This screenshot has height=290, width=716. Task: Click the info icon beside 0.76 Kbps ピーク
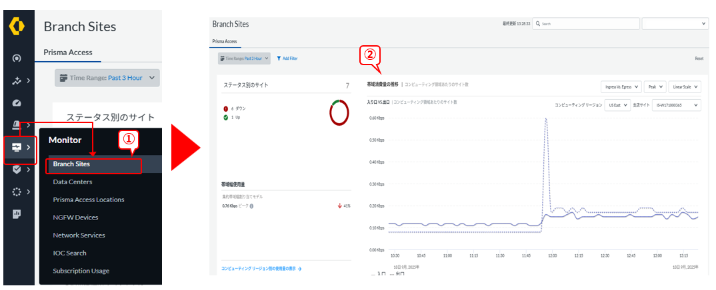pyautogui.click(x=251, y=206)
